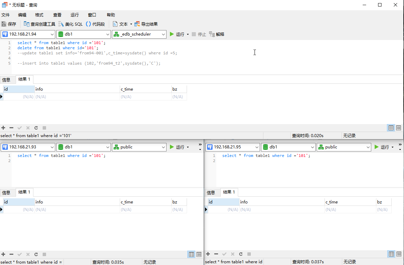Click inside the 192.168.21.95 SQL editor
The width and height of the screenshot is (404, 265).
309,171
